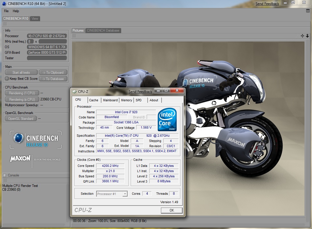Image resolution: width=312 pixels, height=229 pixels.
Task: Click the Processor info field
Action: click(x=47, y=36)
